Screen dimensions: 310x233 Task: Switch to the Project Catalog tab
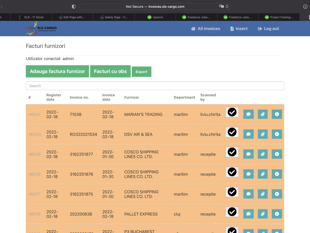(279, 17)
